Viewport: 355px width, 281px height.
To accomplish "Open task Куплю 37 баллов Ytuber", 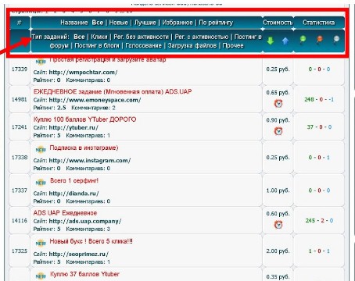I will point(84,274).
